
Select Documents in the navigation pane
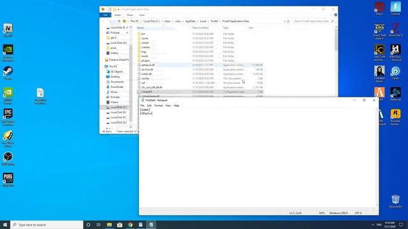[117, 82]
